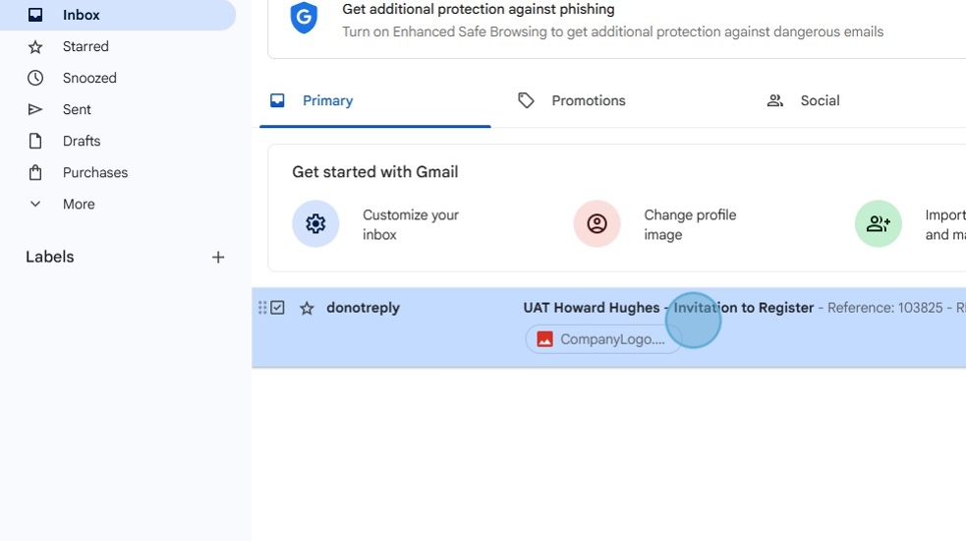Click the Social people icon
The height and width of the screenshot is (541, 966).
(x=775, y=100)
